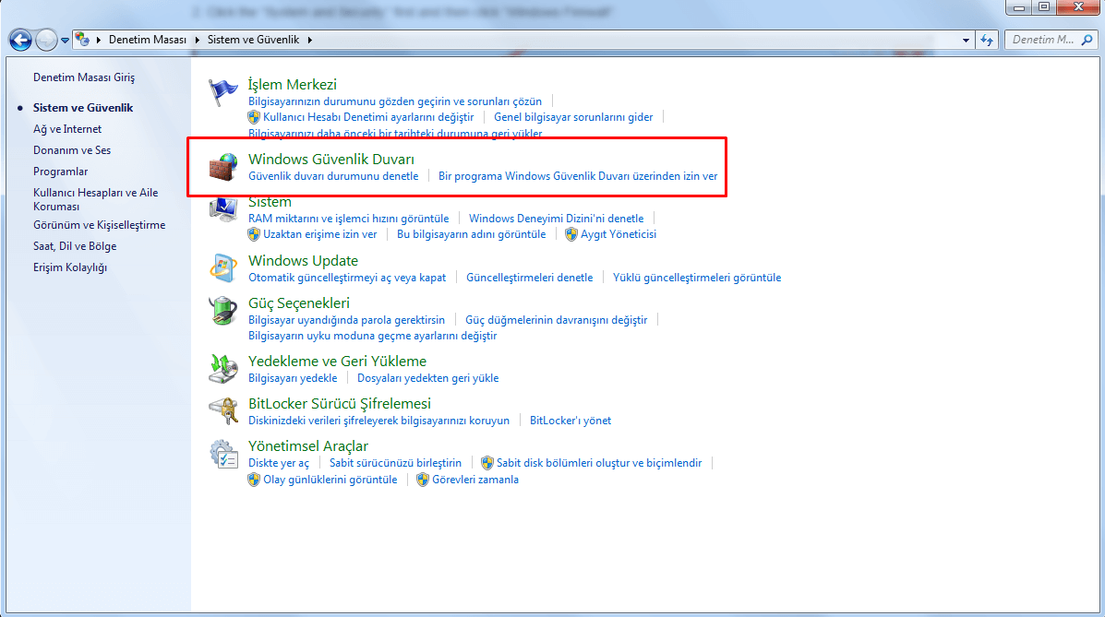Open the recent pages dropdown arrow
The image size is (1105, 617).
[x=65, y=41]
